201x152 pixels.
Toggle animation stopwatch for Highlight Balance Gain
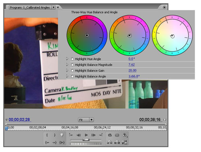tap(72, 70)
